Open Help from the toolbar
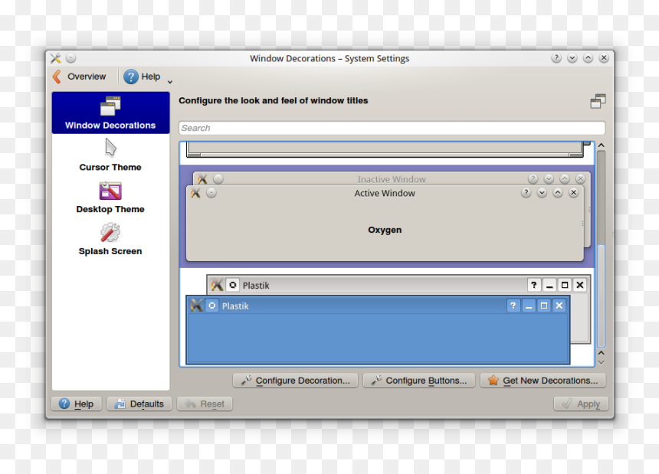The image size is (659, 474). click(x=142, y=77)
